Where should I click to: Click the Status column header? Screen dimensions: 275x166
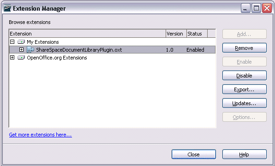(197, 34)
